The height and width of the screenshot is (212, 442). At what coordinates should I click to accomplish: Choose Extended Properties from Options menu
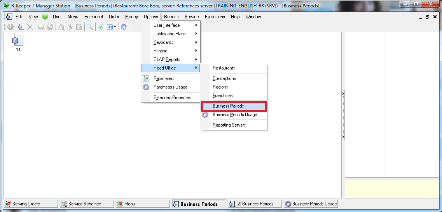171,97
